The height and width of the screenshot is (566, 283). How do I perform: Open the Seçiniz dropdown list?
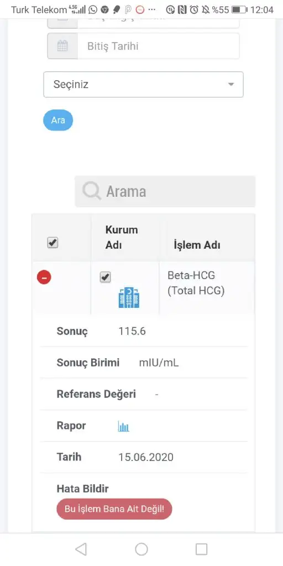tap(143, 85)
